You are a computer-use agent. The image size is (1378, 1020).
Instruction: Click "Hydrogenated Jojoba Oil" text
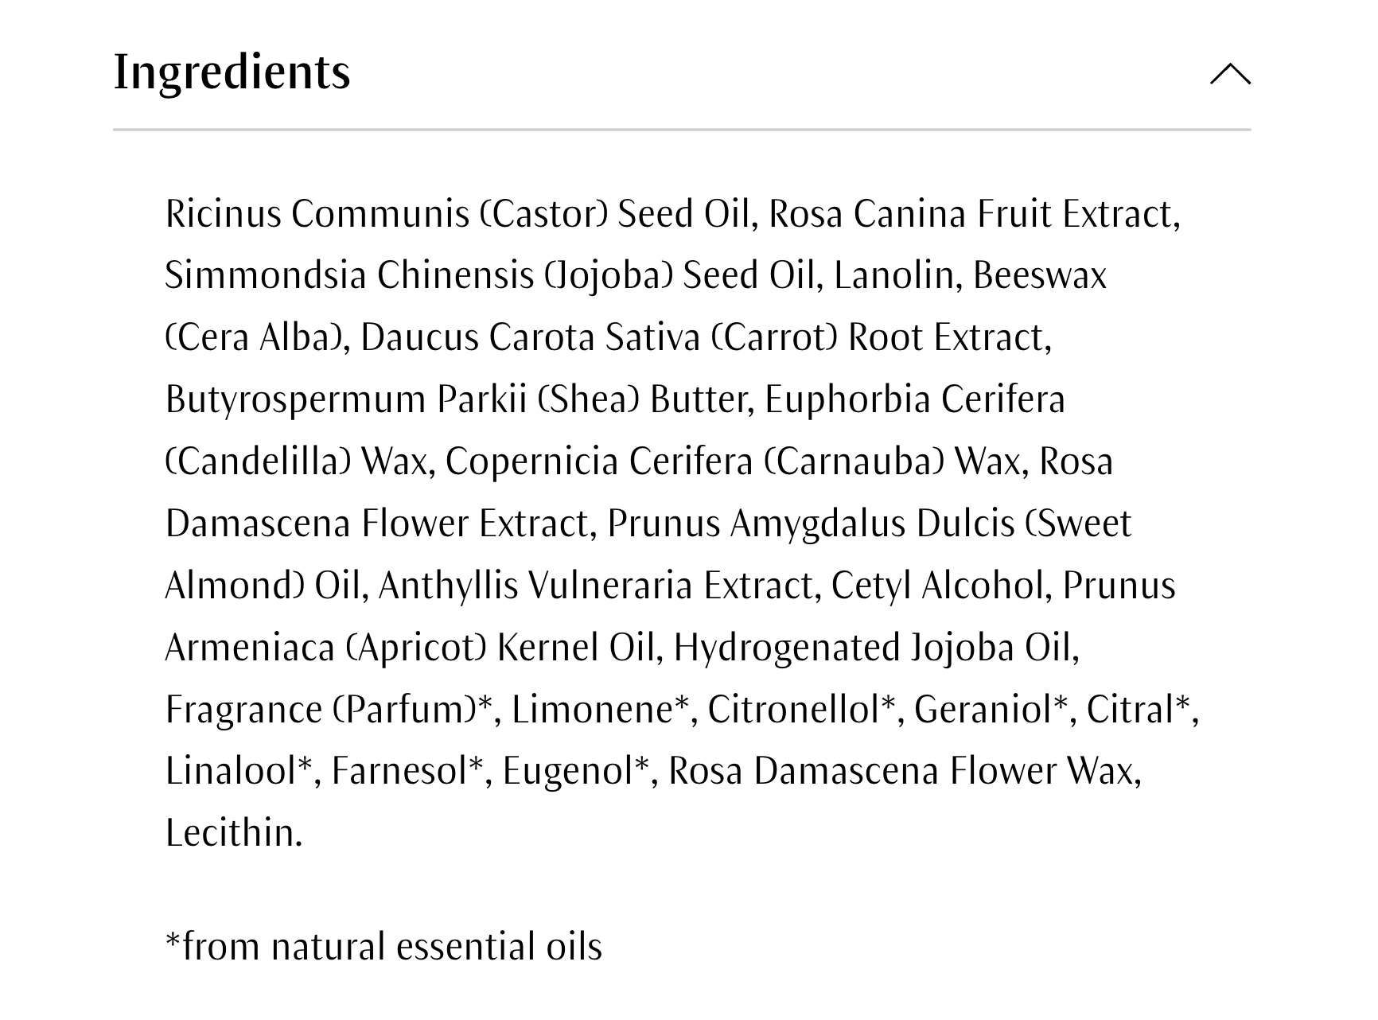[x=874, y=648]
